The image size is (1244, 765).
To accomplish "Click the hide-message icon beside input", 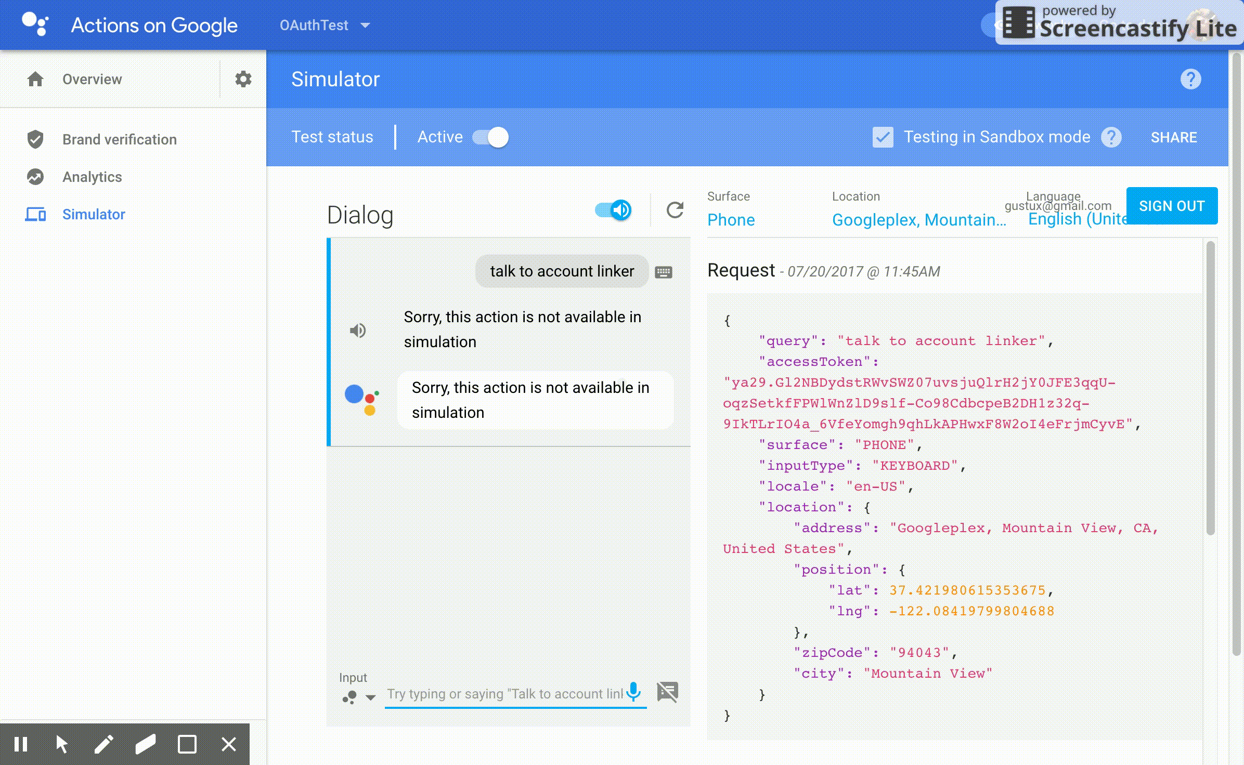I will tap(667, 692).
